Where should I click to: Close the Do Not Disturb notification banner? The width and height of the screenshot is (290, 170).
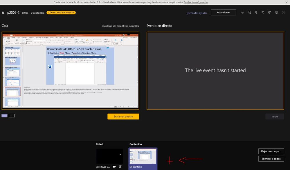click(286, 2)
